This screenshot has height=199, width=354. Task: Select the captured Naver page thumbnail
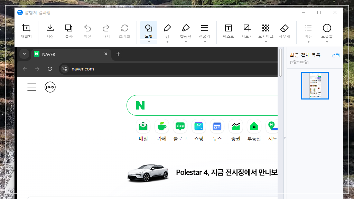pos(315,86)
